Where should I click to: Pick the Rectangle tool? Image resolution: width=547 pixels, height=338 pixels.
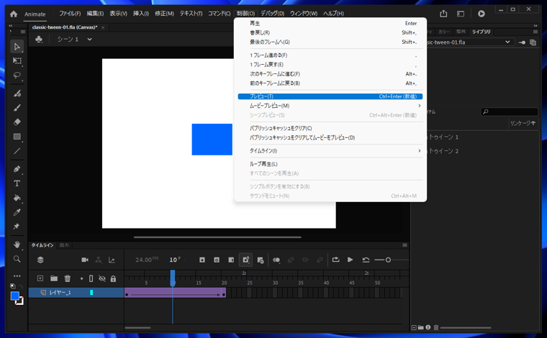click(x=17, y=137)
